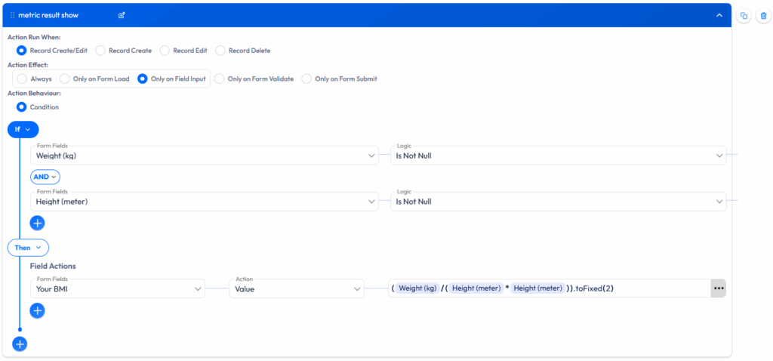The width and height of the screenshot is (773, 361).
Task: Click the edit pencil icon beside action name
Action: 122,15
